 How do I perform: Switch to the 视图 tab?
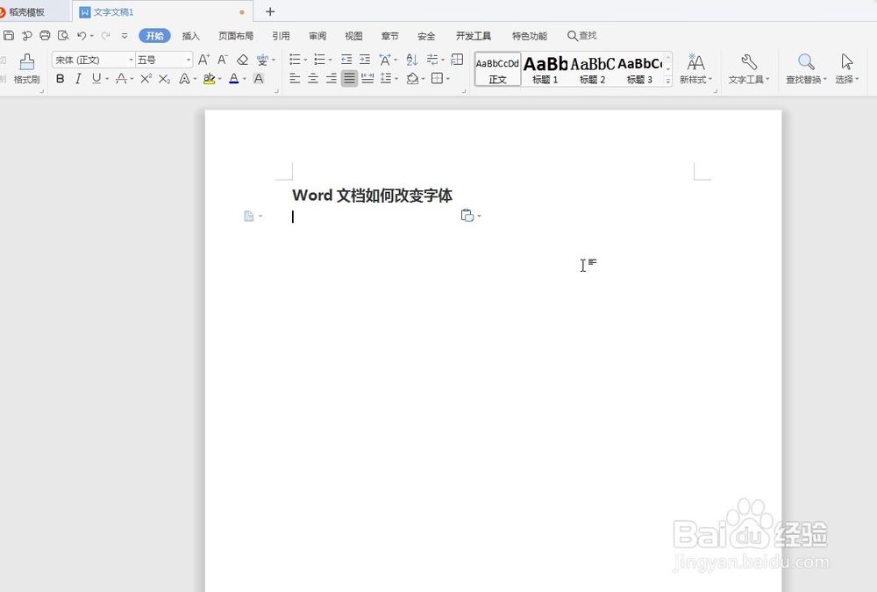pyautogui.click(x=353, y=36)
